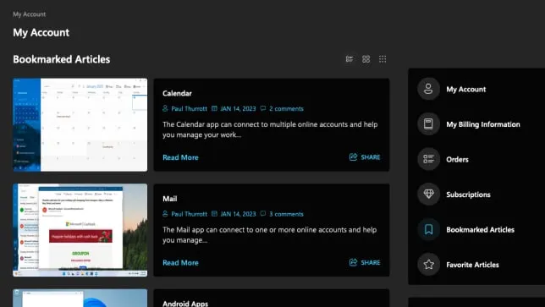
Task: Open 2 comments on Calendar article
Action: (286, 109)
